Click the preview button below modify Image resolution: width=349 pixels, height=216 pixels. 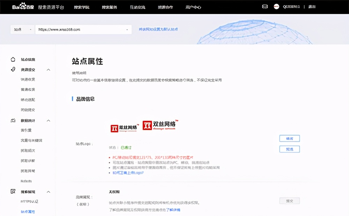[x=289, y=149]
